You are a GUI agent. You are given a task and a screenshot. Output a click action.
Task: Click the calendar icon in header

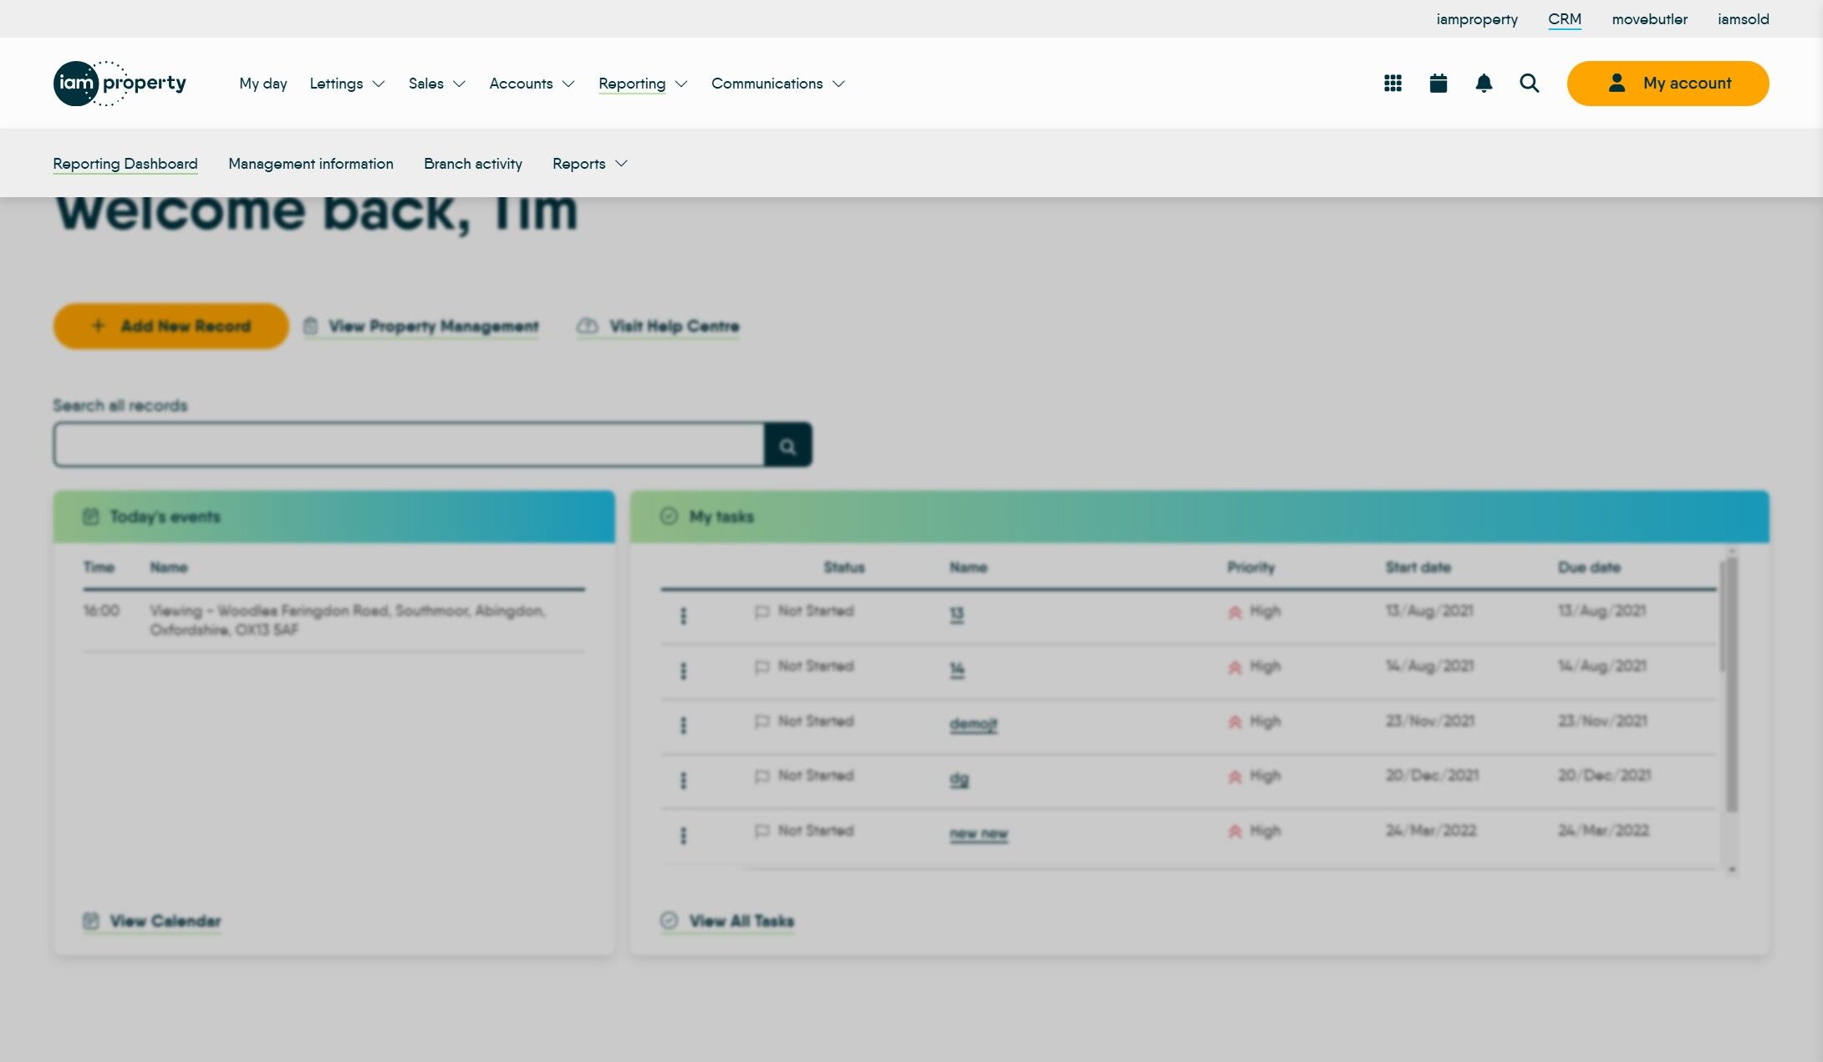[x=1438, y=84]
